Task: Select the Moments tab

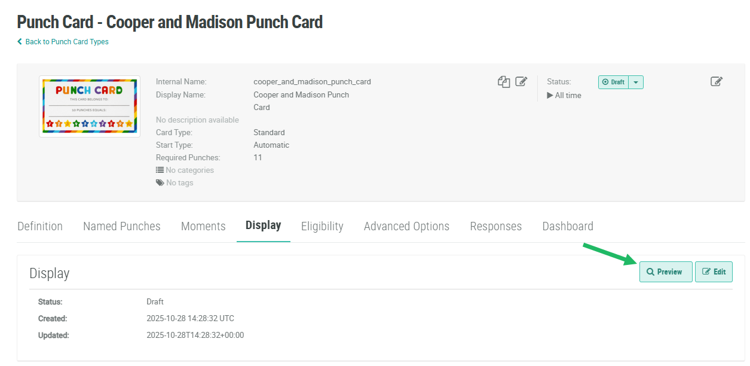Action: point(203,226)
